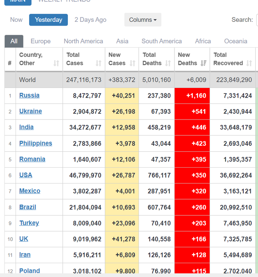Image resolution: width=258 pixels, height=277 pixels.
Task: Open the Russia country link
Action: [x=29, y=96]
